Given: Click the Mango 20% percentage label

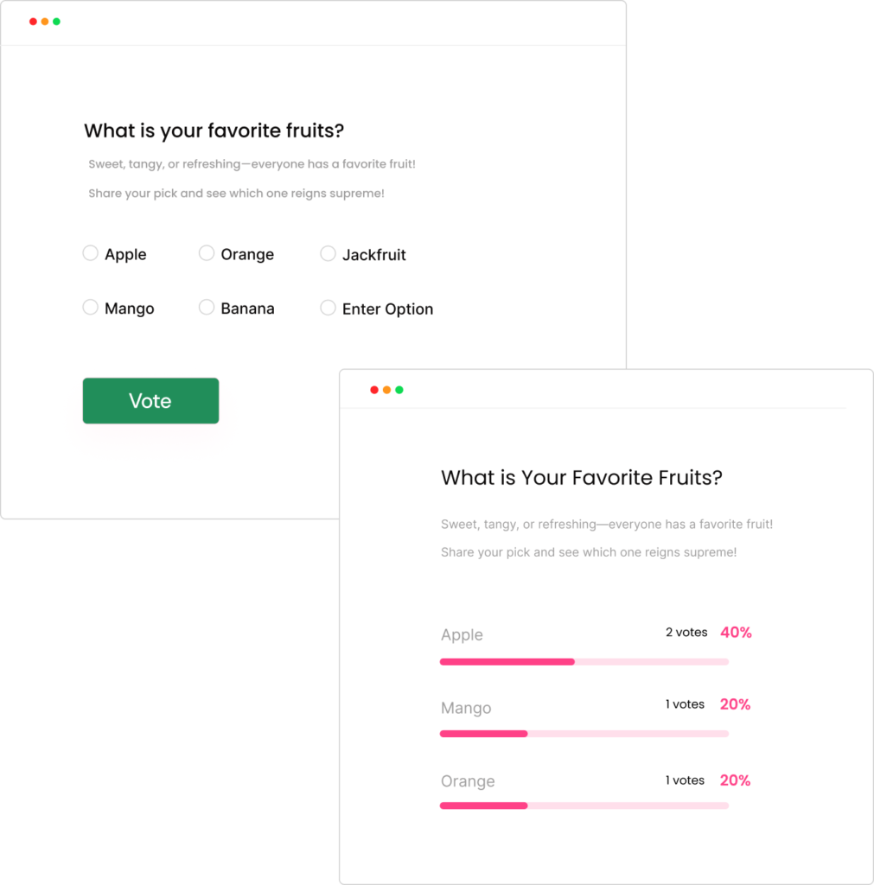Looking at the screenshot, I should click(x=735, y=704).
